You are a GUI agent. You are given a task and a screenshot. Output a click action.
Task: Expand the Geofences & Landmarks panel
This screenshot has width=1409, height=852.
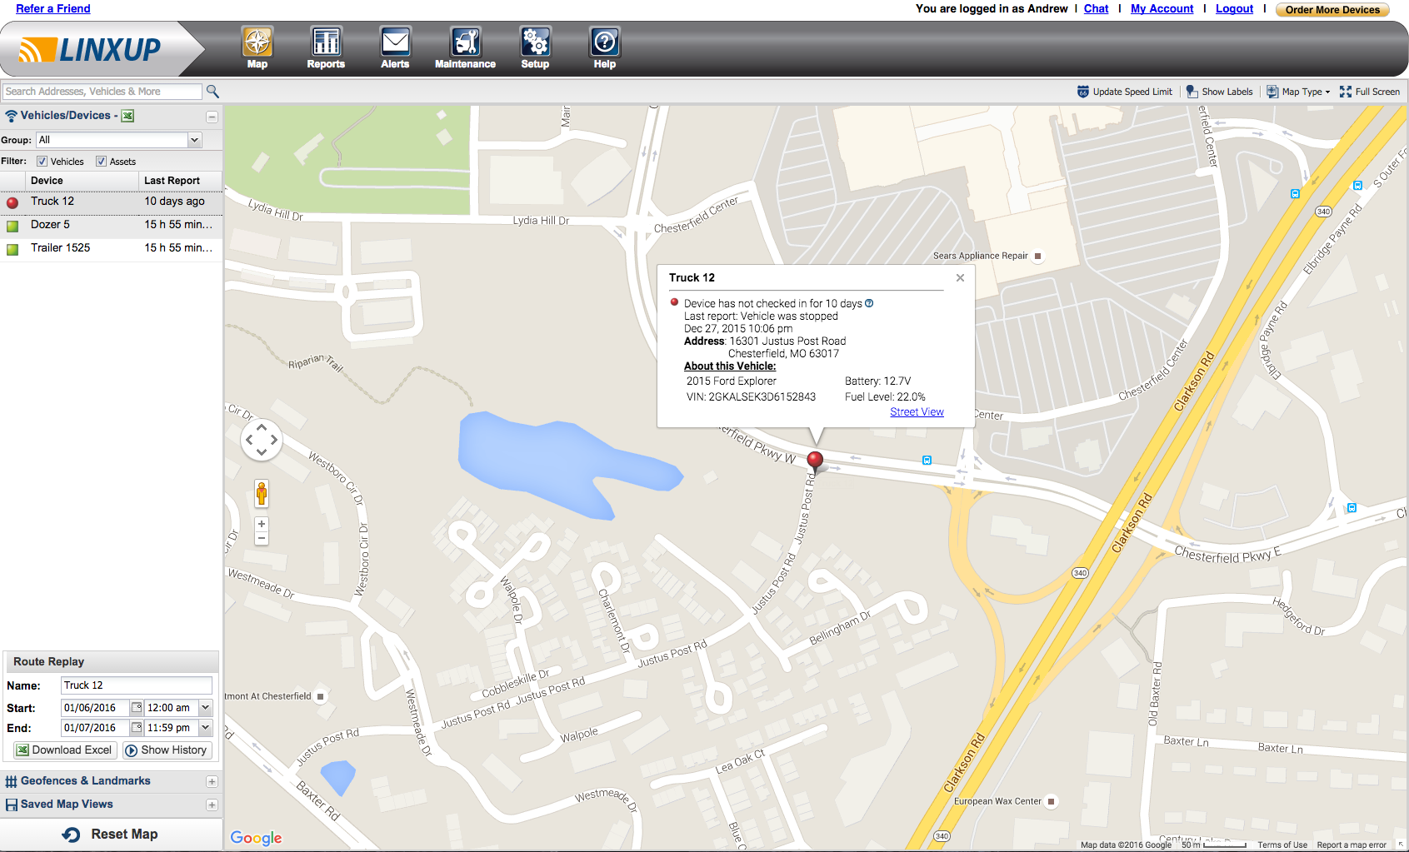212,781
